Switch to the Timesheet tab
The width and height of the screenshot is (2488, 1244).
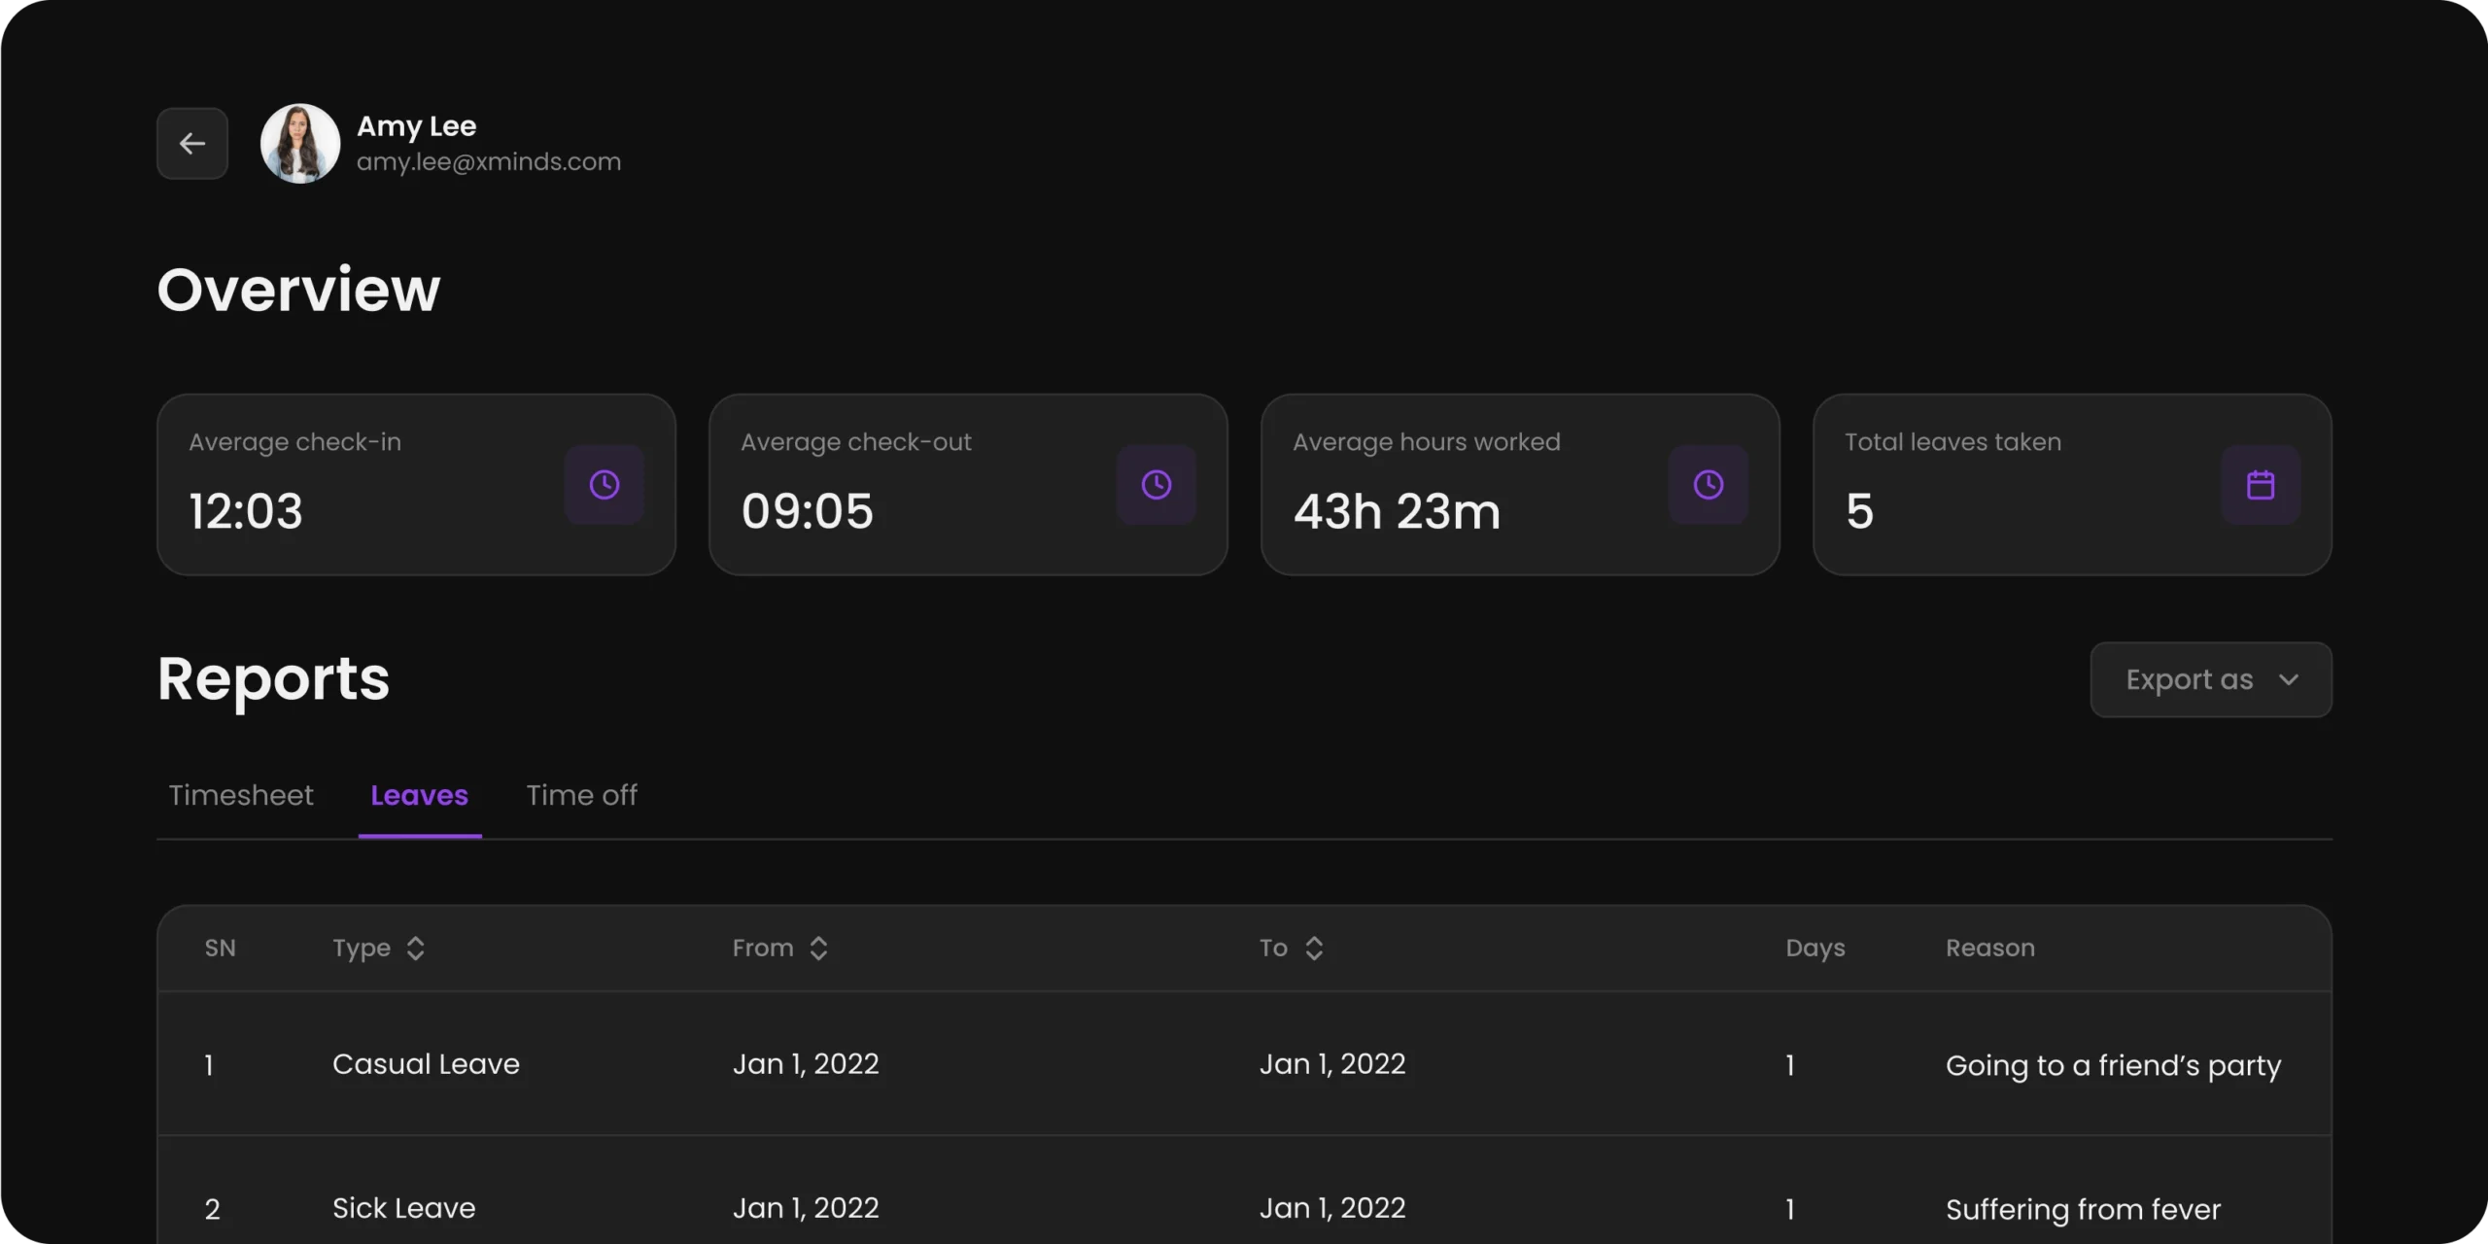click(x=241, y=795)
